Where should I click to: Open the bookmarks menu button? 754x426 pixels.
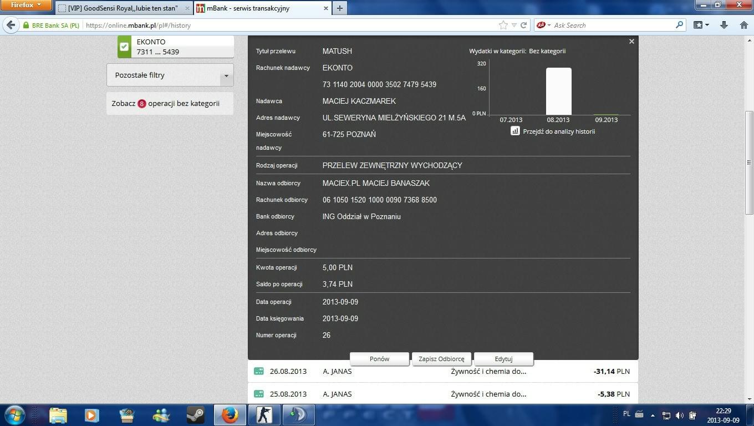tap(701, 25)
